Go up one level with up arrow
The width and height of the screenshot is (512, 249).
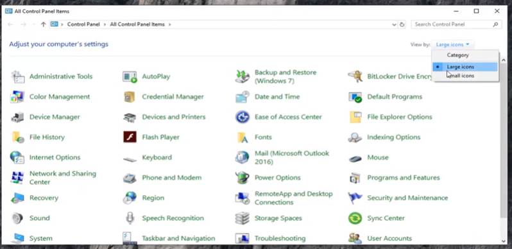(43, 24)
